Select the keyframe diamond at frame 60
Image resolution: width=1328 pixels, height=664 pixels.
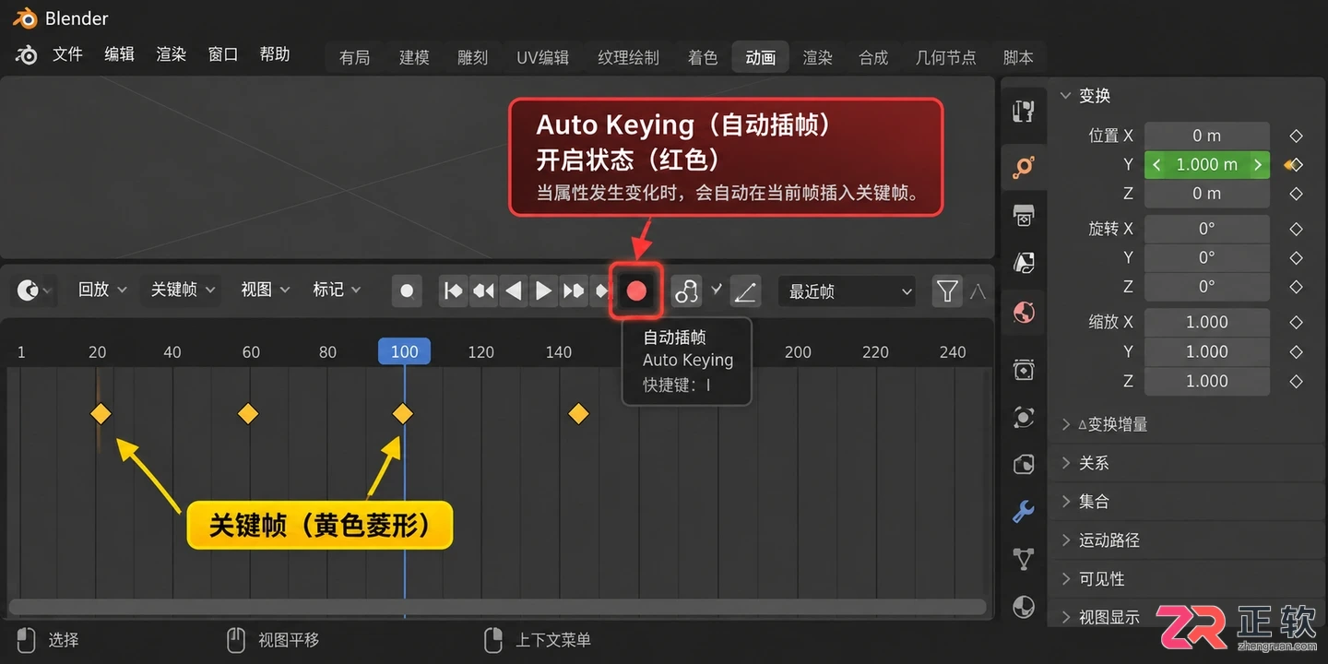[248, 413]
